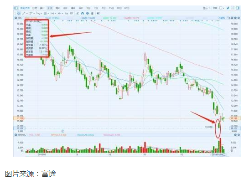
Task: Choose the 15分 interval
Action: [111, 8]
